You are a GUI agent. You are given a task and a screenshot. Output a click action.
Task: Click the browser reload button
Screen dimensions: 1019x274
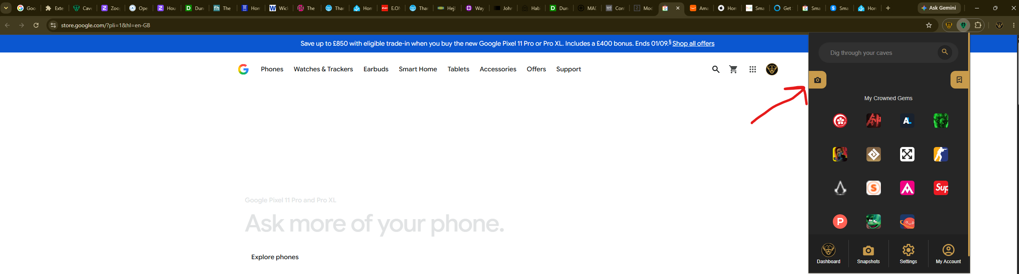coord(36,25)
